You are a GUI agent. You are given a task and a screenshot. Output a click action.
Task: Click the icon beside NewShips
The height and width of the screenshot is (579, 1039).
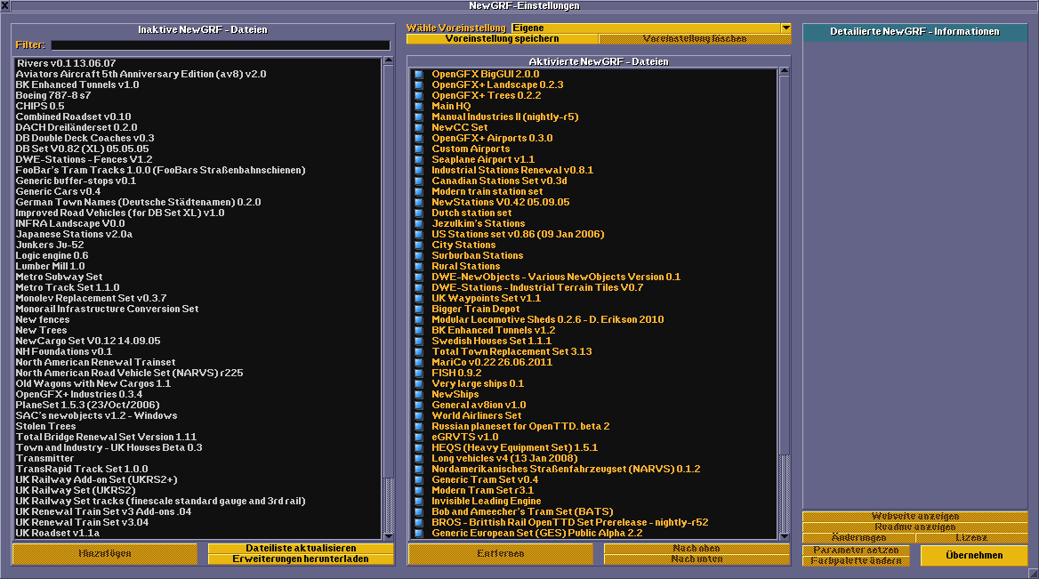[x=420, y=394]
